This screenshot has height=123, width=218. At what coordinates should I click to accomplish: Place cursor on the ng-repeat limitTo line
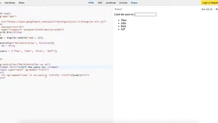[x=45, y=75]
